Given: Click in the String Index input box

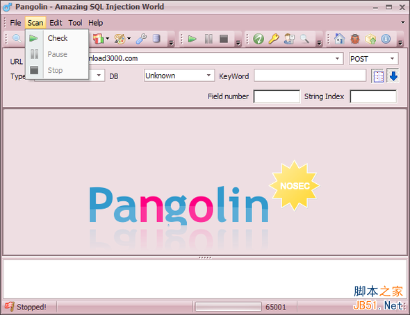Looking at the screenshot, I should click(x=373, y=96).
